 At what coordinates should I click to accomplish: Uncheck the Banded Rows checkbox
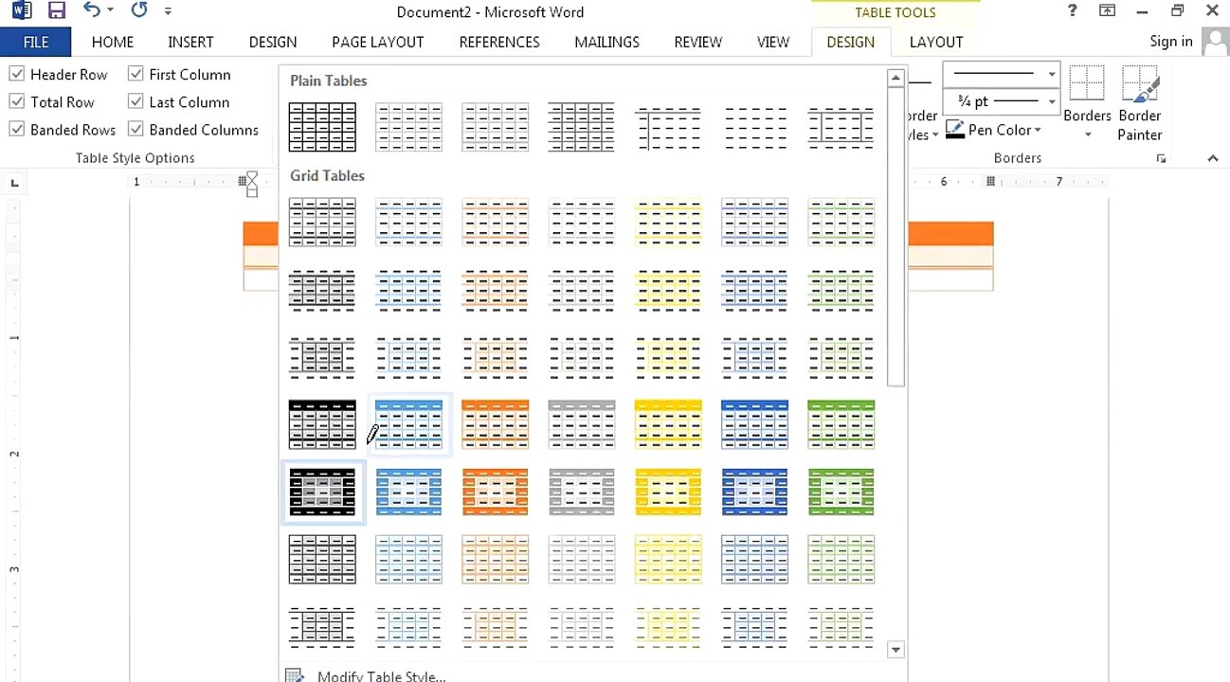tap(17, 130)
